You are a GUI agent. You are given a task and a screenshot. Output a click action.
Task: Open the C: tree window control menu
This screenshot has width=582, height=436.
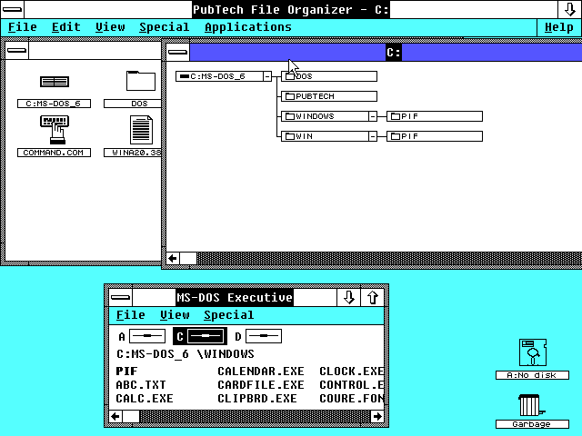(x=178, y=52)
